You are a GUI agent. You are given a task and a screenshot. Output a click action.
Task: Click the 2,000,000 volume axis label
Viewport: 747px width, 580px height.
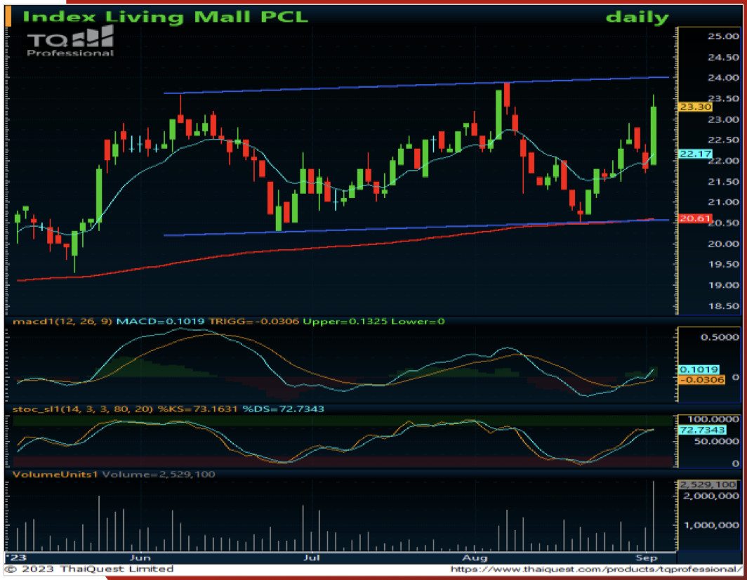(711, 496)
